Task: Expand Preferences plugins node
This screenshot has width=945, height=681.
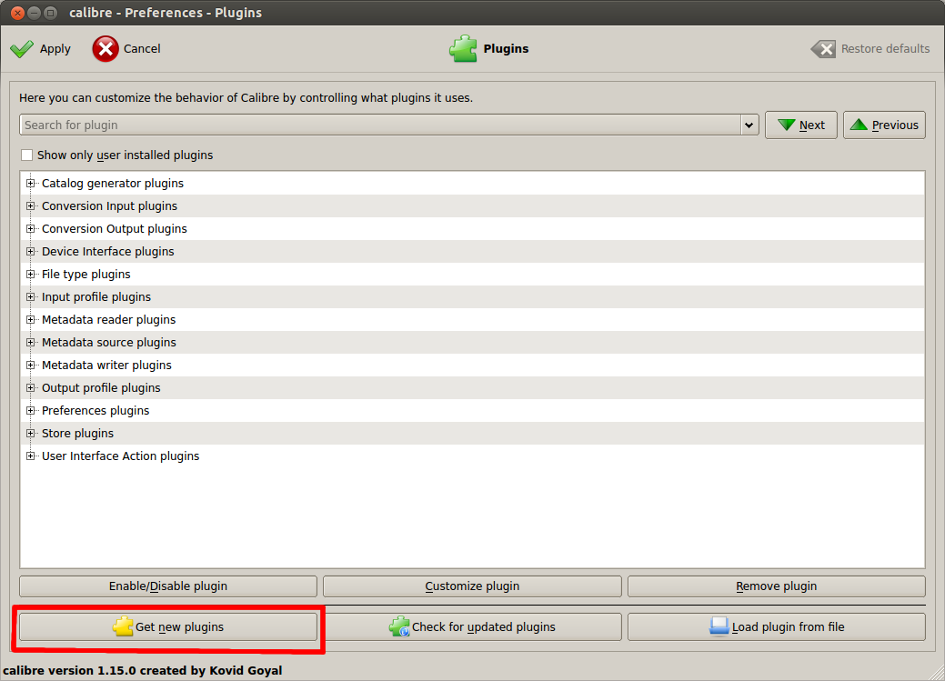Action: [30, 410]
